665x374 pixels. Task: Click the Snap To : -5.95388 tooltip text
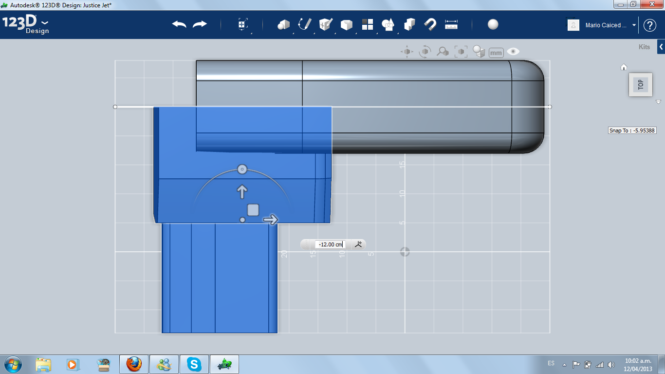point(632,131)
